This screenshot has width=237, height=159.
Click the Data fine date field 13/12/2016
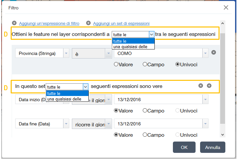[x=158, y=124]
